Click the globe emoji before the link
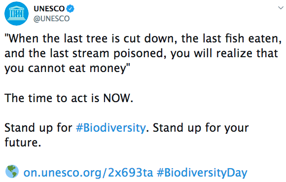The height and width of the screenshot is (182, 286). pos(12,172)
